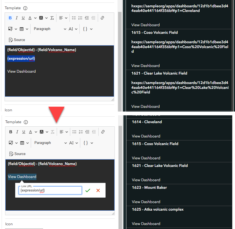This screenshot has height=229, width=235.
Task: Open the font color dropdown arrow
Action: pos(35,18)
